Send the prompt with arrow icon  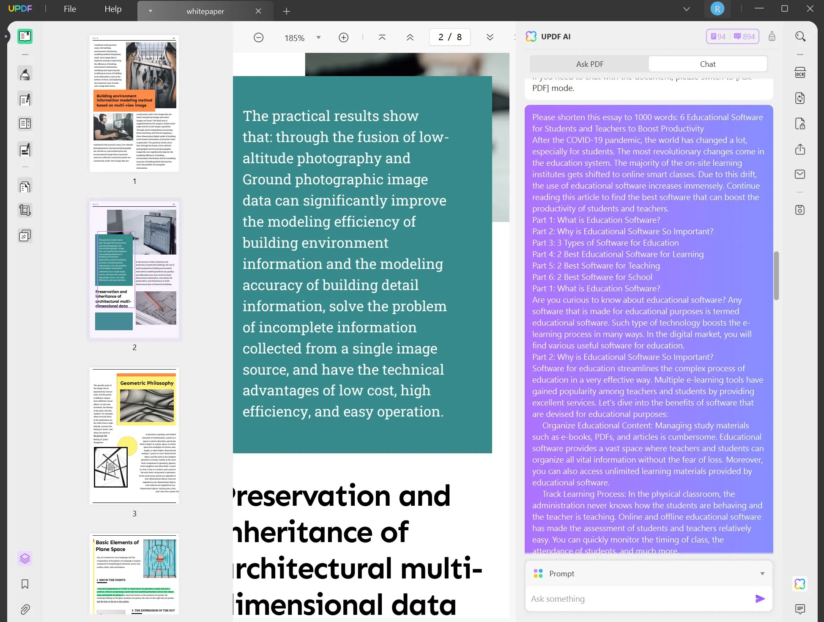click(x=760, y=598)
